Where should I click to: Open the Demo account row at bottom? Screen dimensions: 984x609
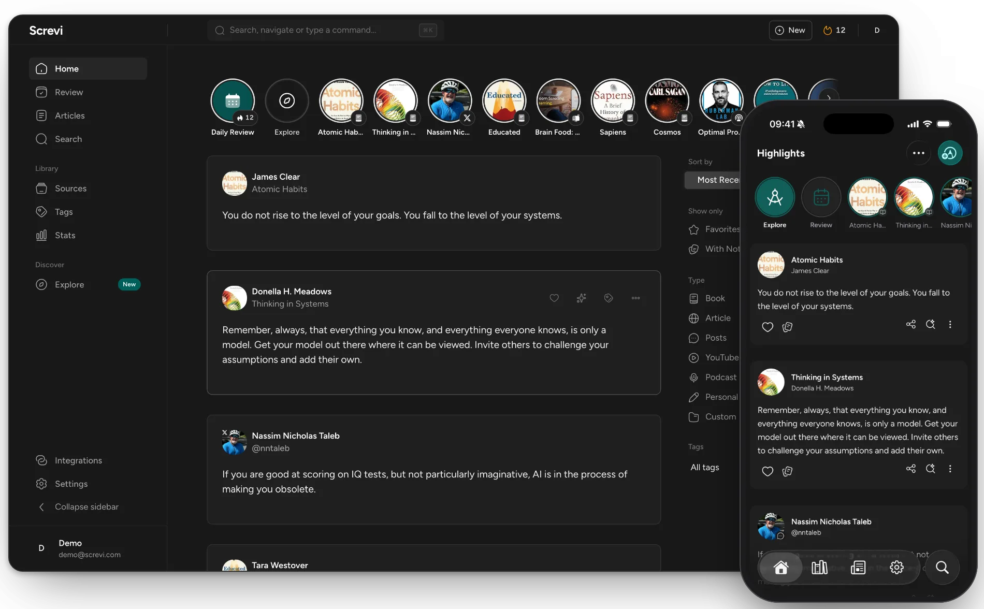(x=88, y=548)
